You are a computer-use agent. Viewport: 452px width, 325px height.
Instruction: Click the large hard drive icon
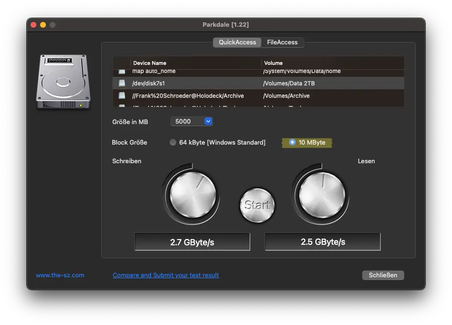tap(63, 82)
